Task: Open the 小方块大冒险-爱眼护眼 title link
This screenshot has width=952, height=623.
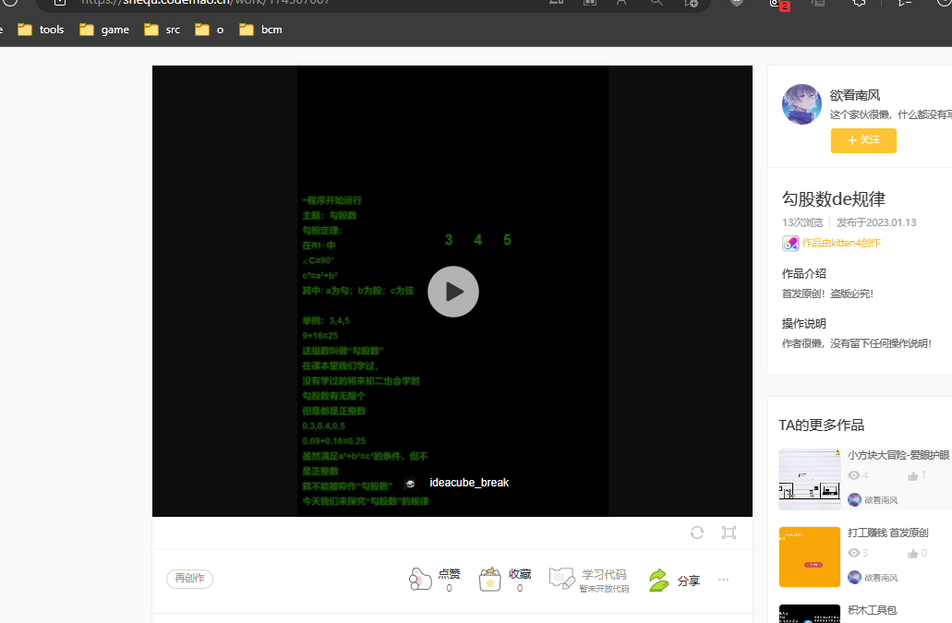Action: 898,455
